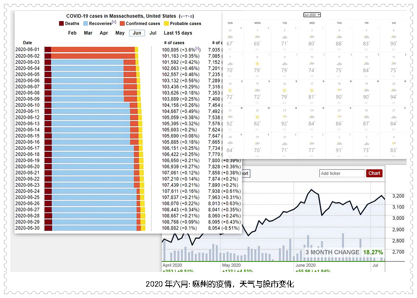
Task: Click the weather icon for June 6
Action: tap(394, 37)
